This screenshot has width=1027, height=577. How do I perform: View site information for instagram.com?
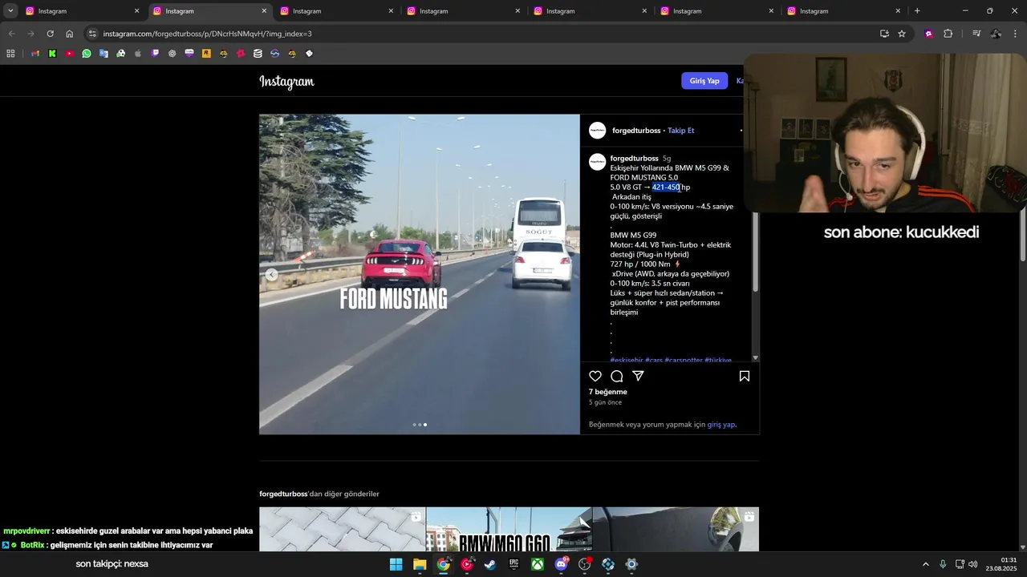pyautogui.click(x=92, y=34)
